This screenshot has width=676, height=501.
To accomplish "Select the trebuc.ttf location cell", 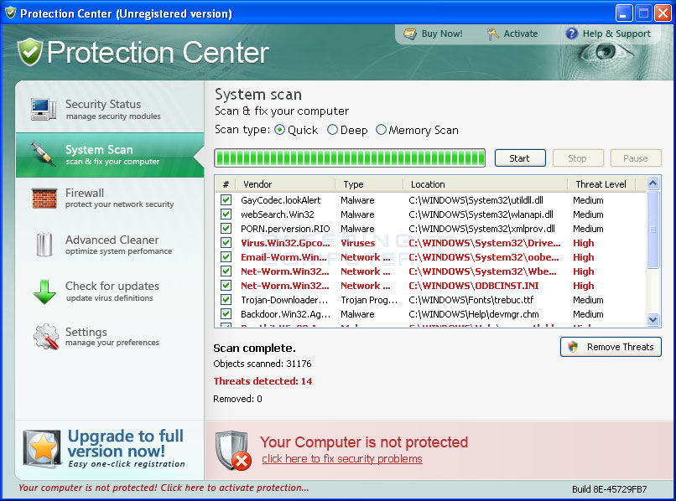I will tap(471, 300).
